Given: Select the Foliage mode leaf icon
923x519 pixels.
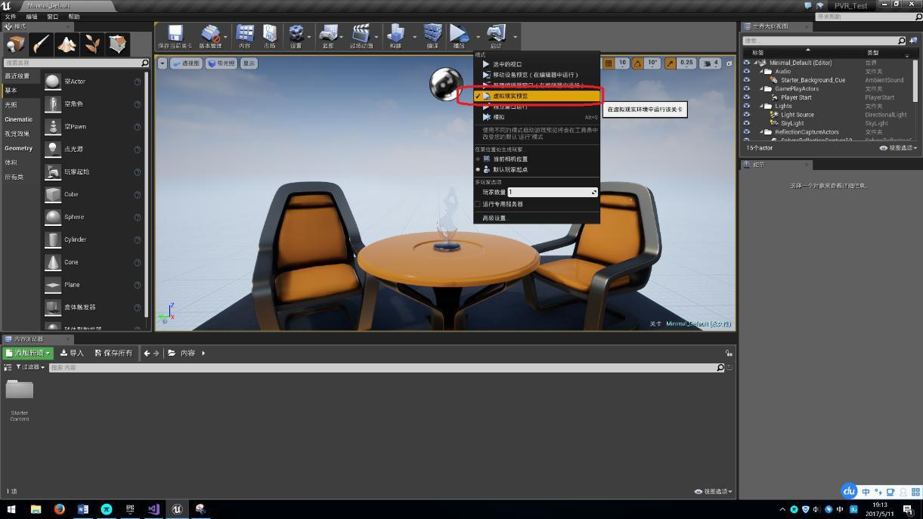Looking at the screenshot, I should [x=92, y=45].
